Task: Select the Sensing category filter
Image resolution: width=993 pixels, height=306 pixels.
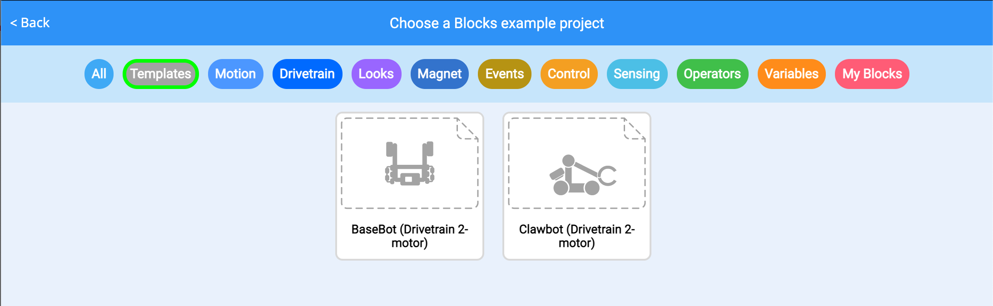Action: coord(637,74)
